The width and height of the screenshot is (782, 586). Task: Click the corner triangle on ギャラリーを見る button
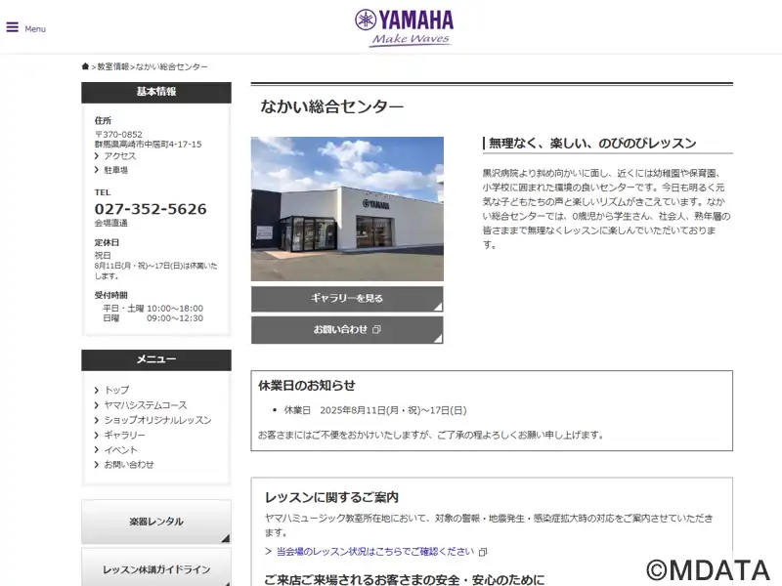[x=438, y=307]
